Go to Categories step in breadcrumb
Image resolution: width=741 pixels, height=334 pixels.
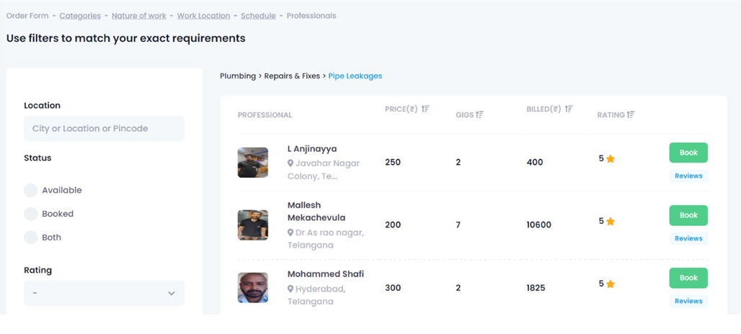80,15
